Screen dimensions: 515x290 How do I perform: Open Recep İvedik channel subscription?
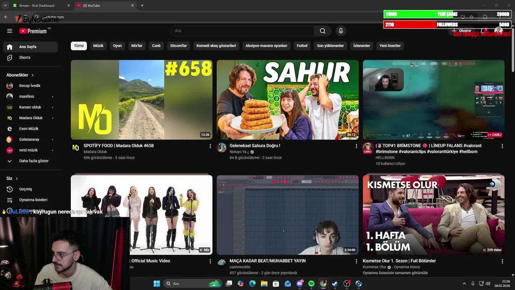[x=31, y=86]
